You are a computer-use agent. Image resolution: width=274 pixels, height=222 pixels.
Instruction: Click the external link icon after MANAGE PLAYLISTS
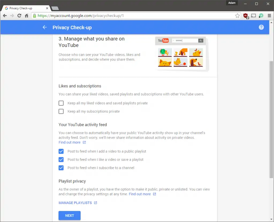click(x=96, y=203)
